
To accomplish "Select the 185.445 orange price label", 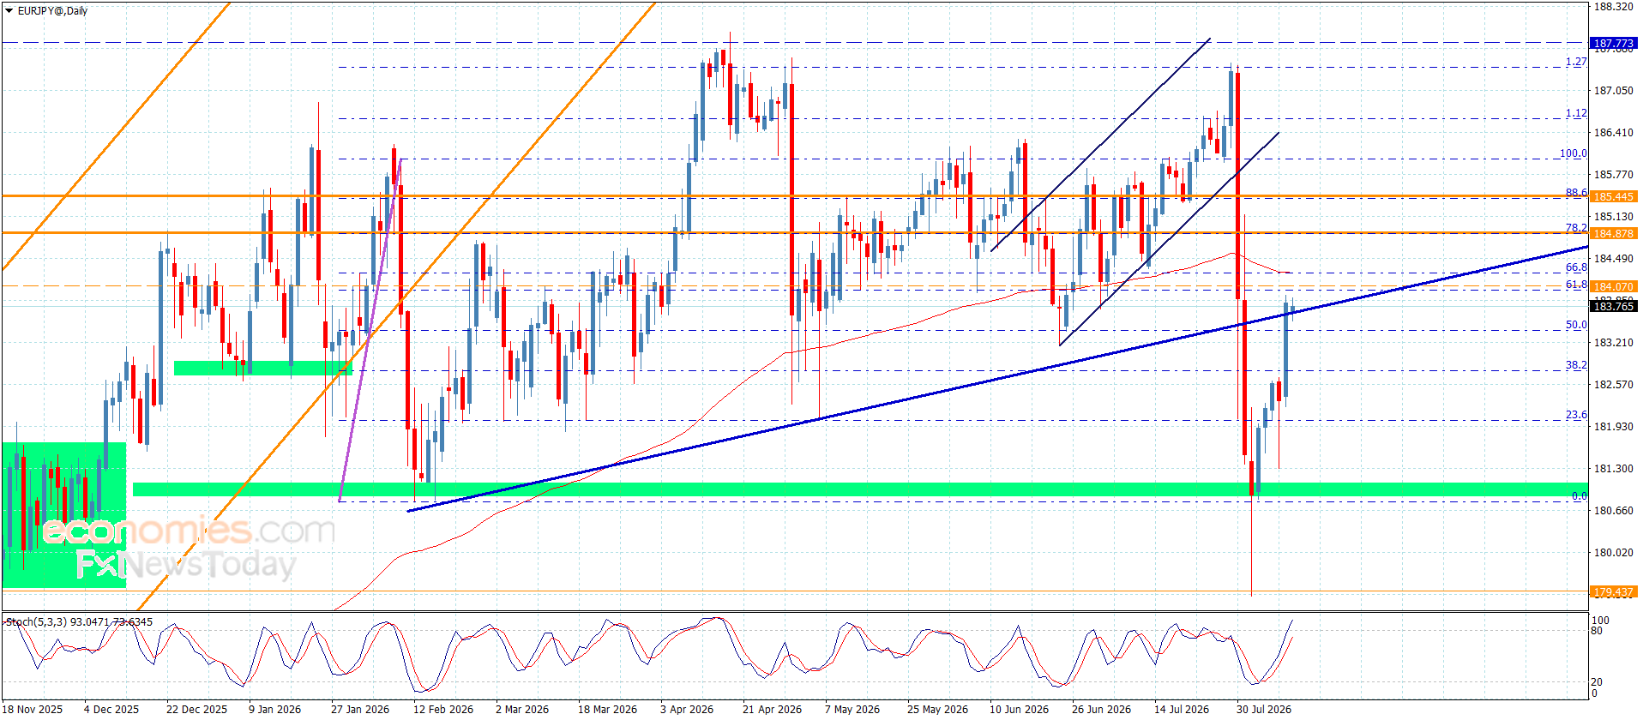I will tap(1613, 196).
